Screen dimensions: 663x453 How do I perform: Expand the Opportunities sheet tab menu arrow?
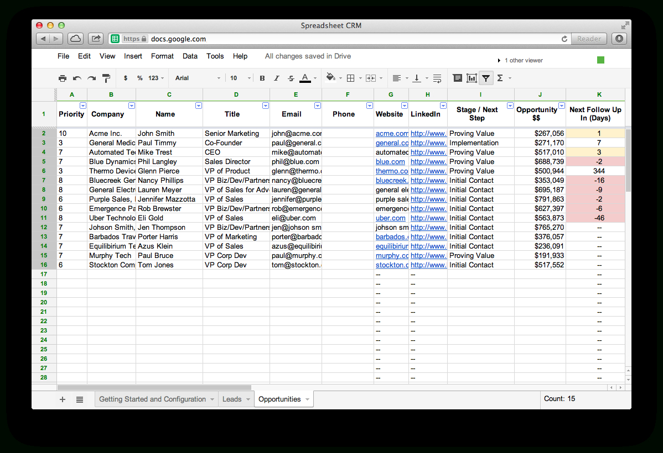click(307, 399)
